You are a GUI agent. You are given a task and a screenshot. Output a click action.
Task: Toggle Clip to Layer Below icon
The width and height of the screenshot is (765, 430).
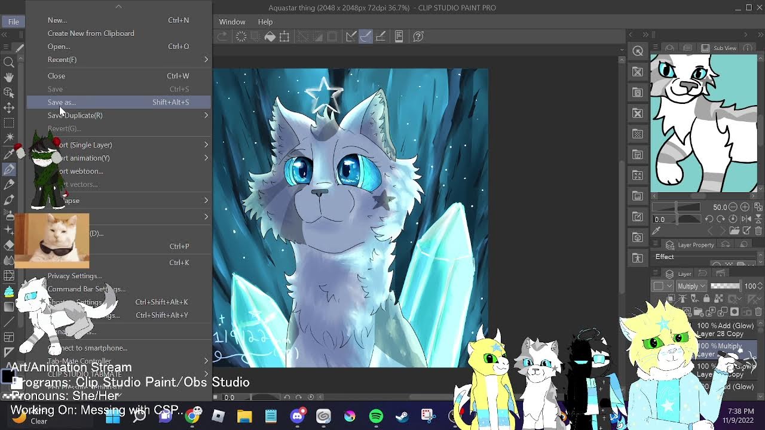671,299
